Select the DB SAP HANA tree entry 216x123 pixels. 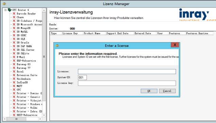pyautogui.click(x=24, y=46)
